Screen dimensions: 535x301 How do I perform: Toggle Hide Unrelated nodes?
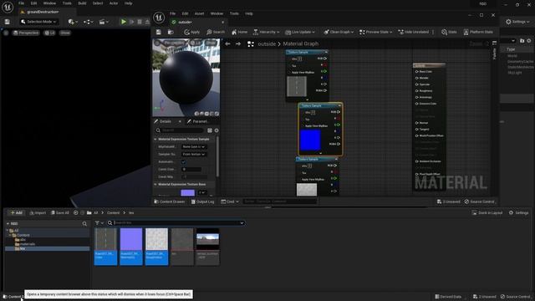pyautogui.click(x=414, y=32)
